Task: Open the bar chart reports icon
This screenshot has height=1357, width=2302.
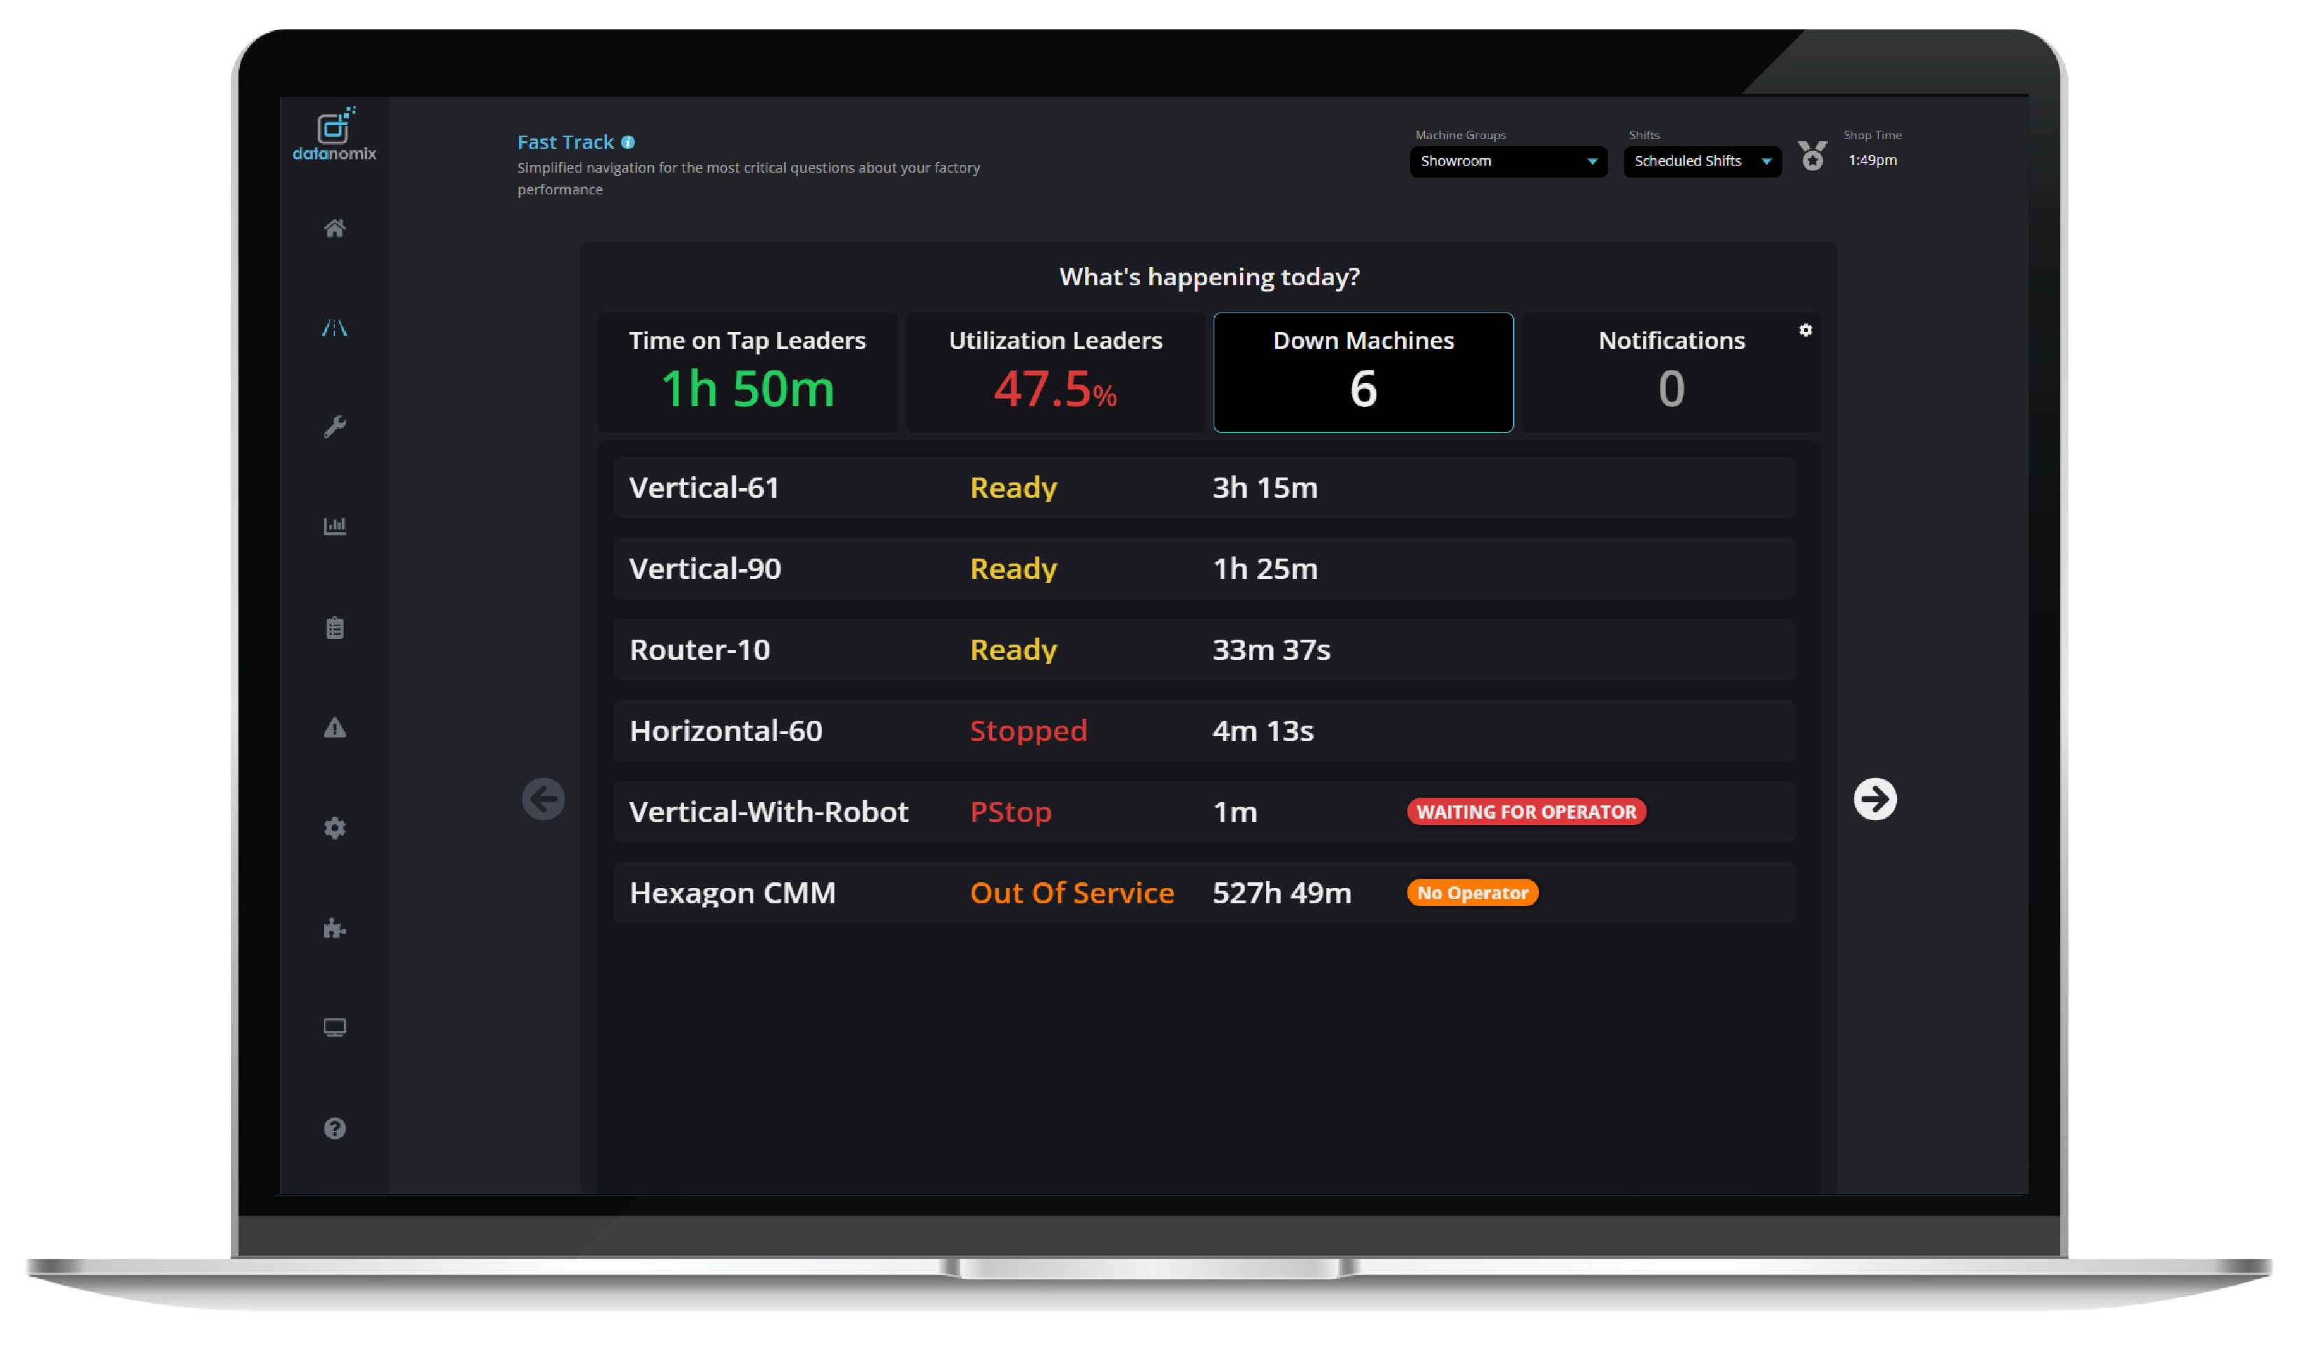Action: pos(335,526)
